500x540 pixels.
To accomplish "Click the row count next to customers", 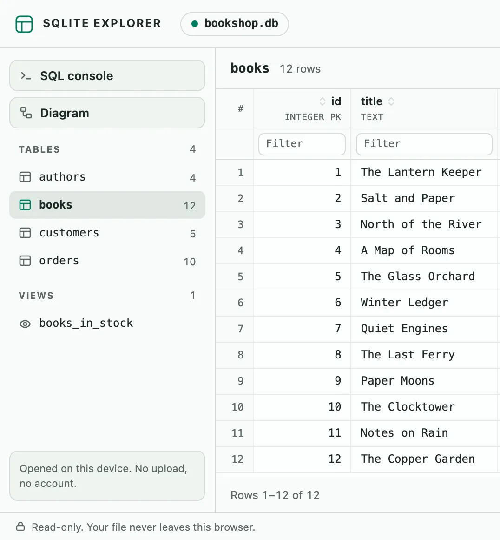I will 192,234.
